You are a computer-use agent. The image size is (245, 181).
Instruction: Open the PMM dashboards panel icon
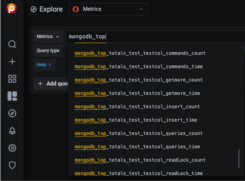click(12, 96)
